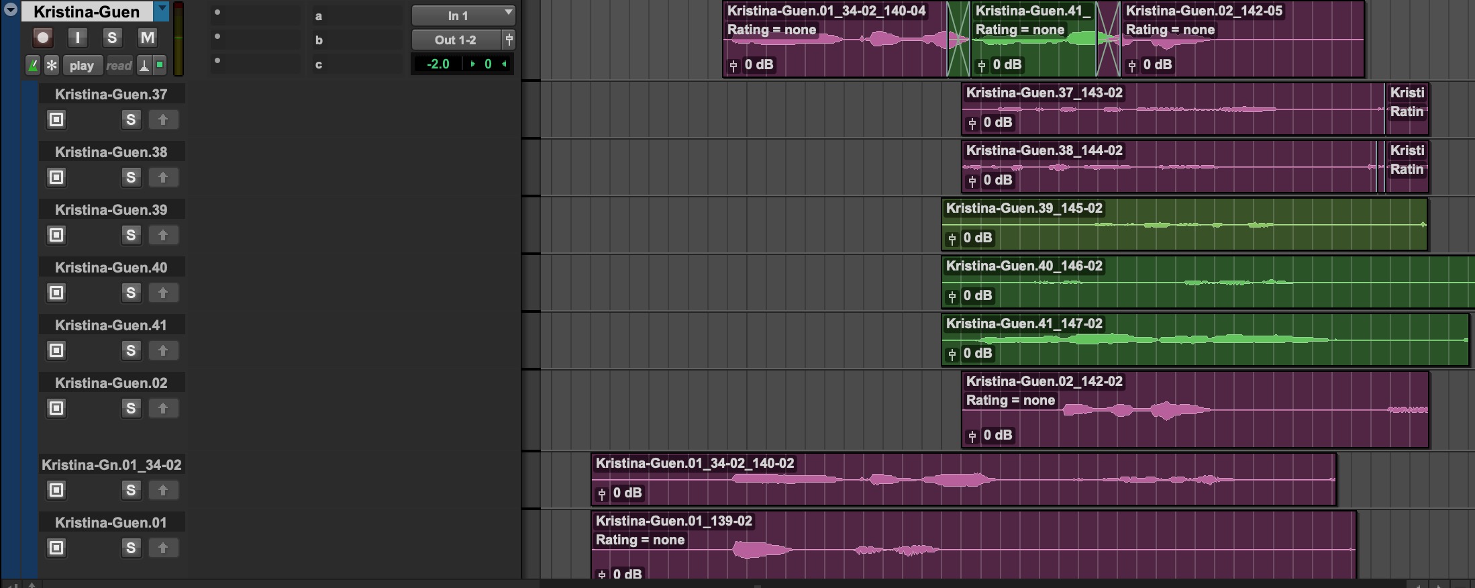Solo the Kristina-Guen.39 playlist lane

[131, 235]
